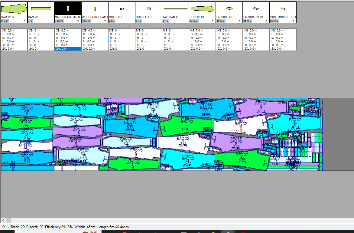Screen dimensions: 354x233
Task: Select the SIDE DOBLLE FR piece icon
Action: (283, 8)
